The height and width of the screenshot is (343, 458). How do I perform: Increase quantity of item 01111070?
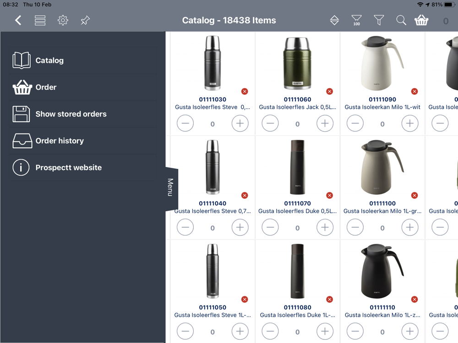(x=325, y=227)
